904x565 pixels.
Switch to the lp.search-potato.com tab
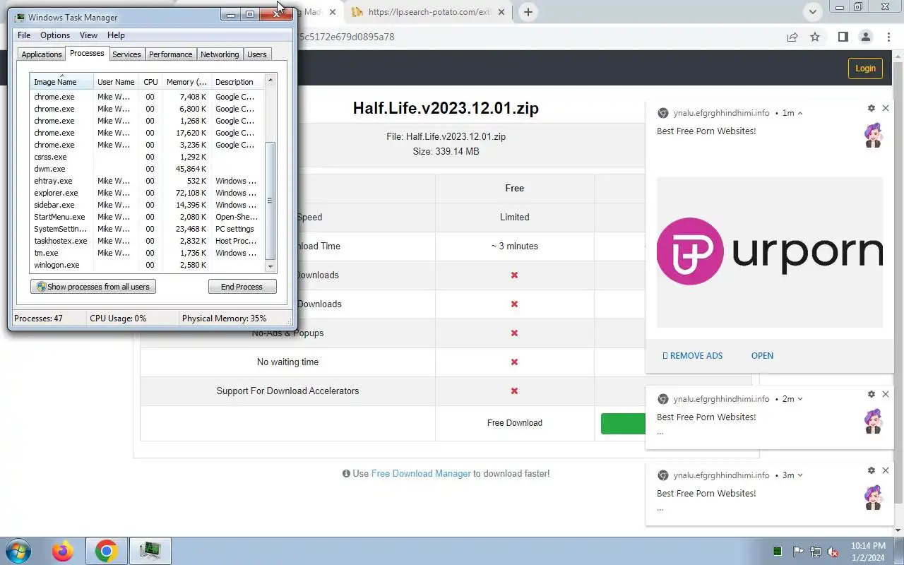click(x=429, y=12)
